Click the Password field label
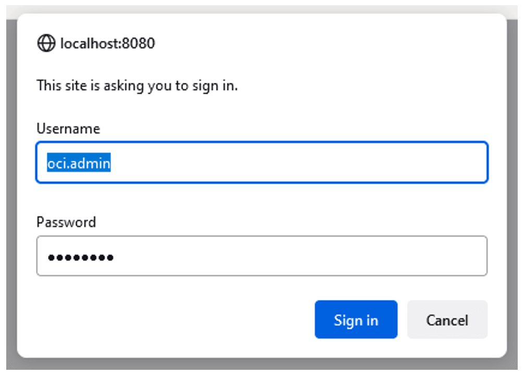This screenshot has width=525, height=375. pos(66,222)
